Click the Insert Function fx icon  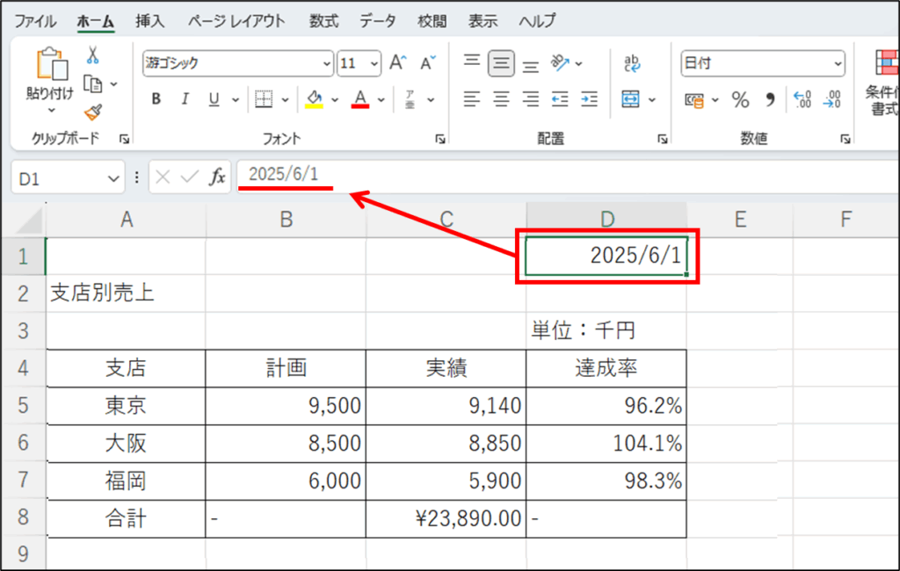(216, 177)
